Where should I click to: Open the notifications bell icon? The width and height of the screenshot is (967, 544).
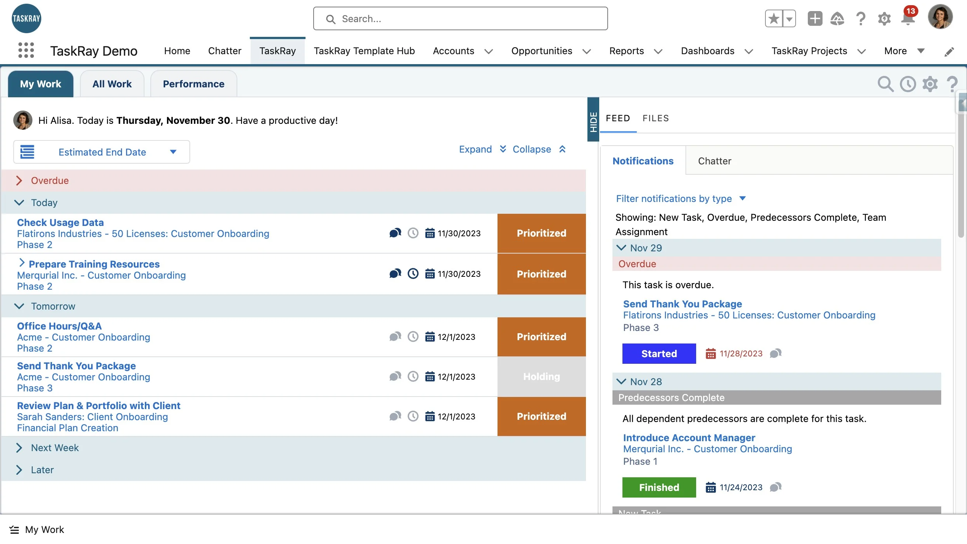point(907,19)
